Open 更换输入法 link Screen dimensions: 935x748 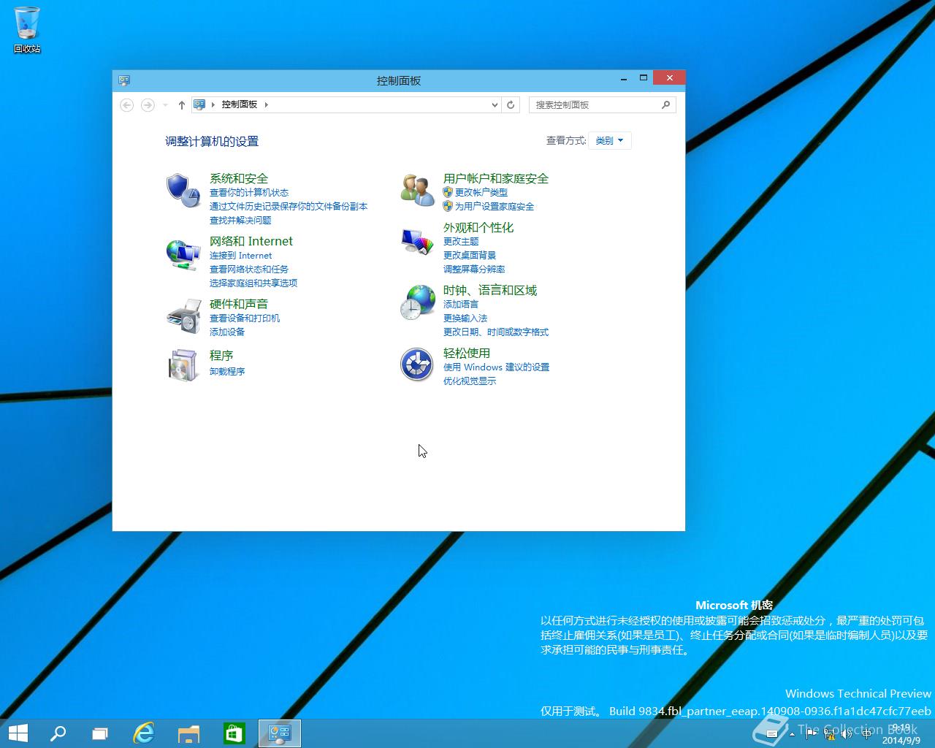coord(465,318)
